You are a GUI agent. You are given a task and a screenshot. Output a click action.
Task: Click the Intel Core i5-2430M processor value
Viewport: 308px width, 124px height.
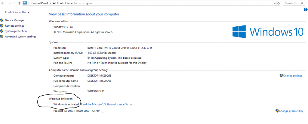point(119,48)
